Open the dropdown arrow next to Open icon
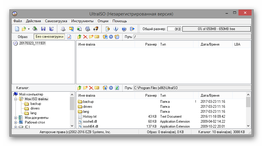This screenshot has height=146, width=263. (29, 29)
